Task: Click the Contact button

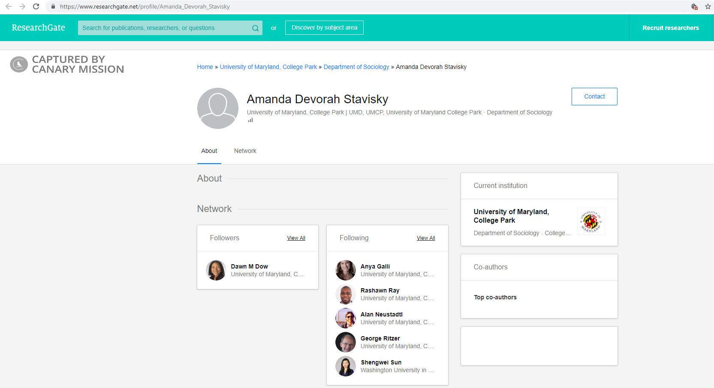Action: tap(594, 96)
